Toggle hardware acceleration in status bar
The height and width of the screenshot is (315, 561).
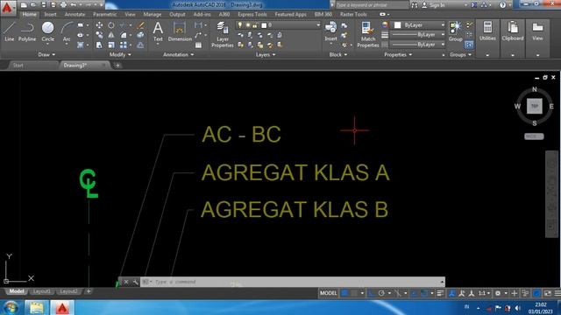(x=536, y=293)
